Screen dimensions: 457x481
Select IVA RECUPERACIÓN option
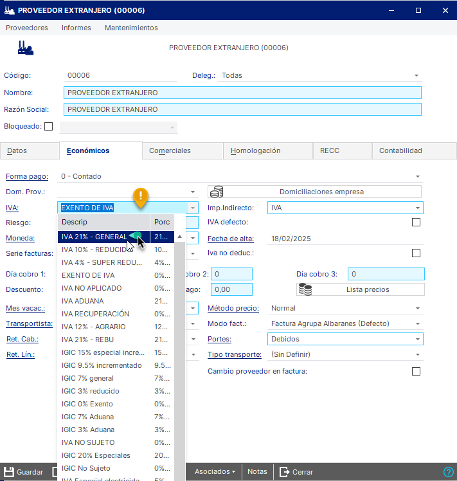(116, 314)
